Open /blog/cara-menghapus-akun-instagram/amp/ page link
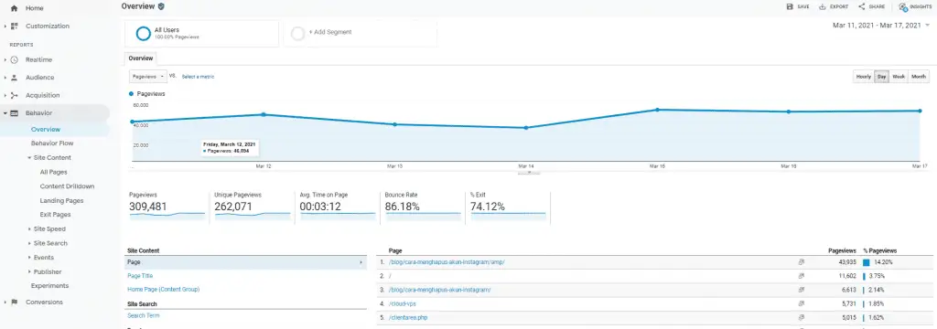 [447, 262]
